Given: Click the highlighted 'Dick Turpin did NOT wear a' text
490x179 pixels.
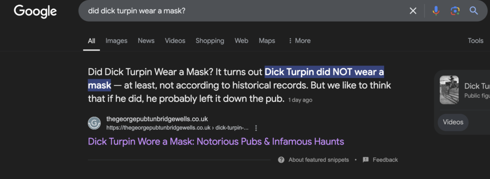Looking at the screenshot, I should click(324, 72).
